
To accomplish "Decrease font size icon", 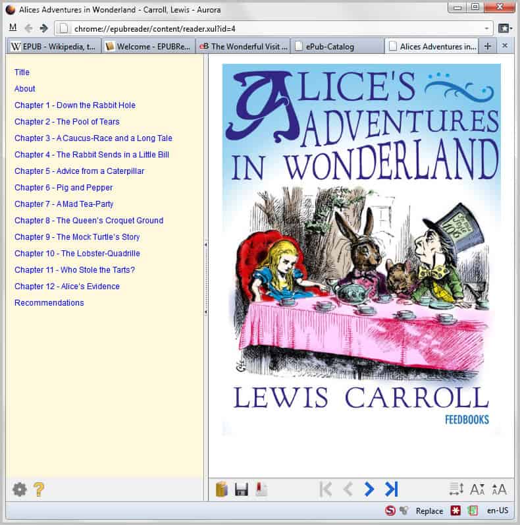I will point(477,489).
